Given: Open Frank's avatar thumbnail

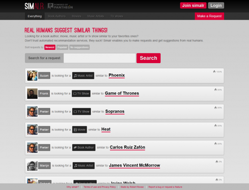Looking at the screenshot, I should click(x=33, y=94).
